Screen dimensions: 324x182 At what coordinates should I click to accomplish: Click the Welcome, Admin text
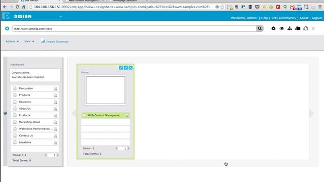coord(244,18)
